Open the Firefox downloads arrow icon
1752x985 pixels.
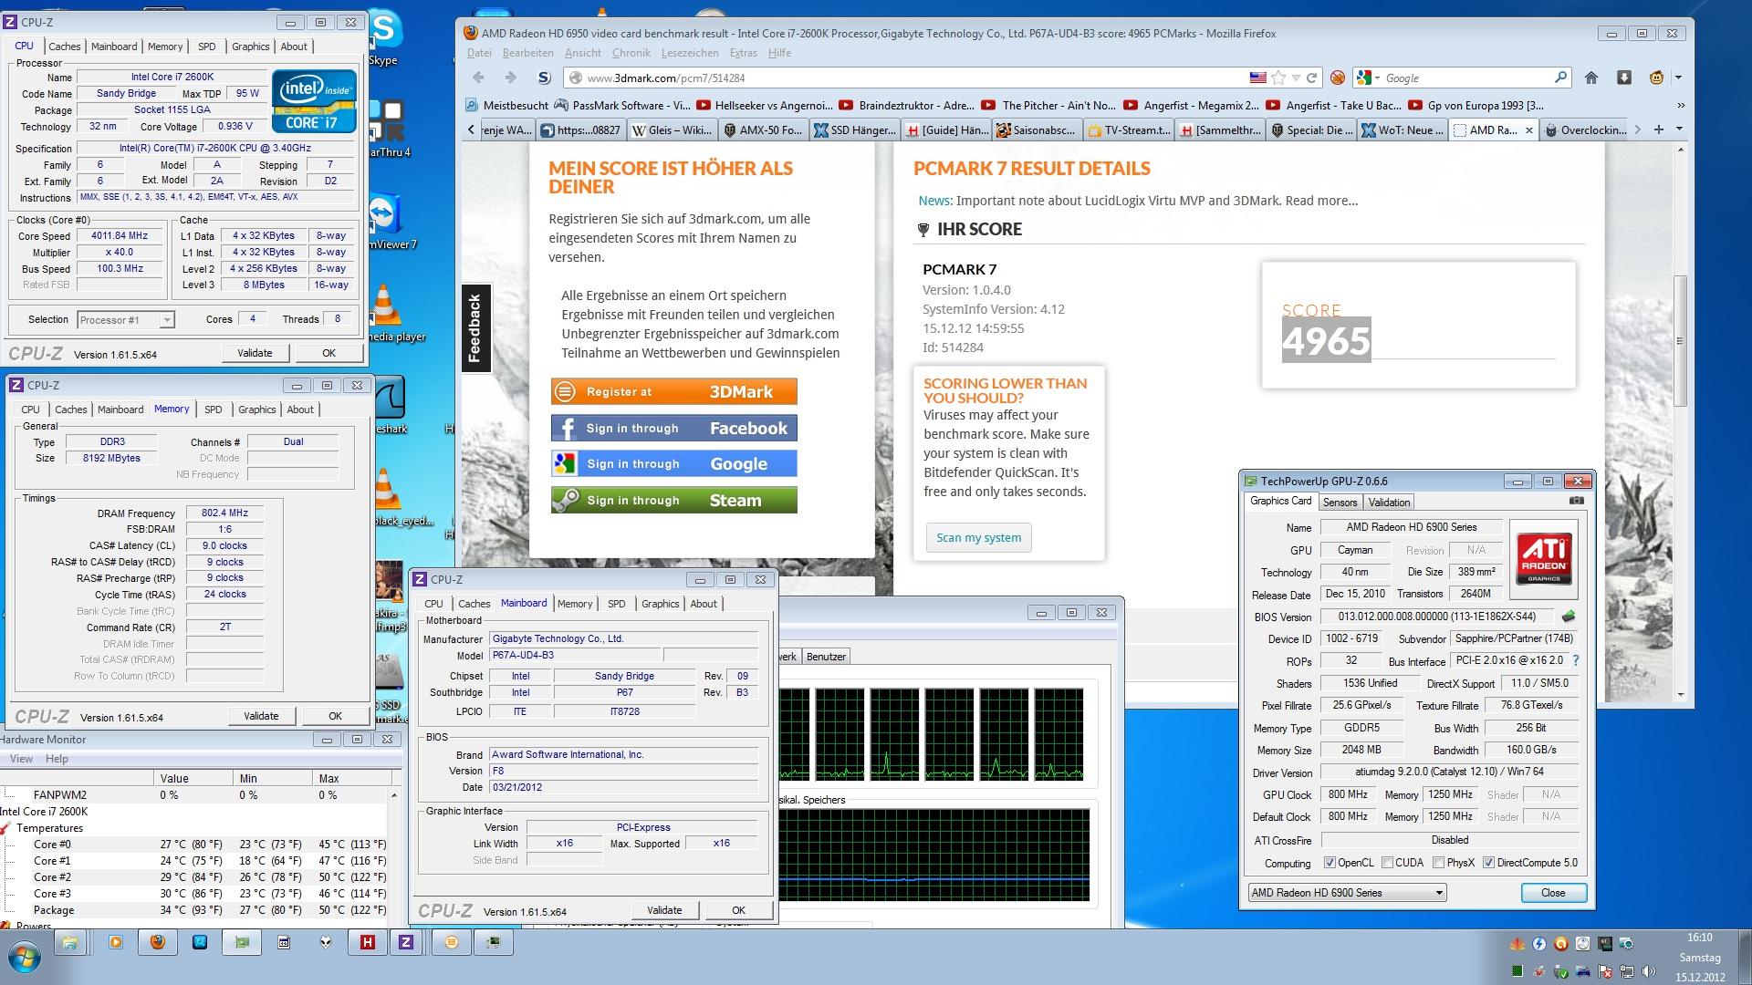(1624, 78)
